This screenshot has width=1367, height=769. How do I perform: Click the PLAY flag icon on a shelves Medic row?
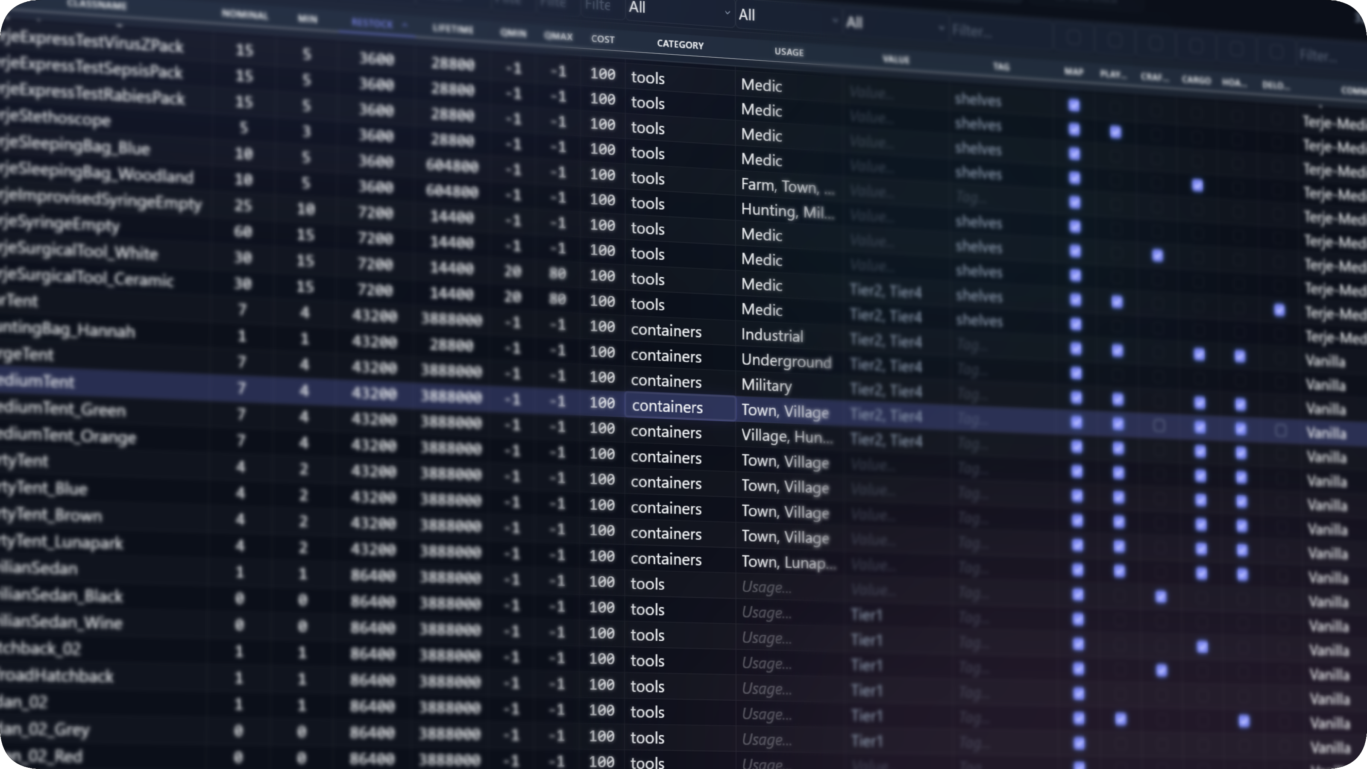tap(1116, 132)
